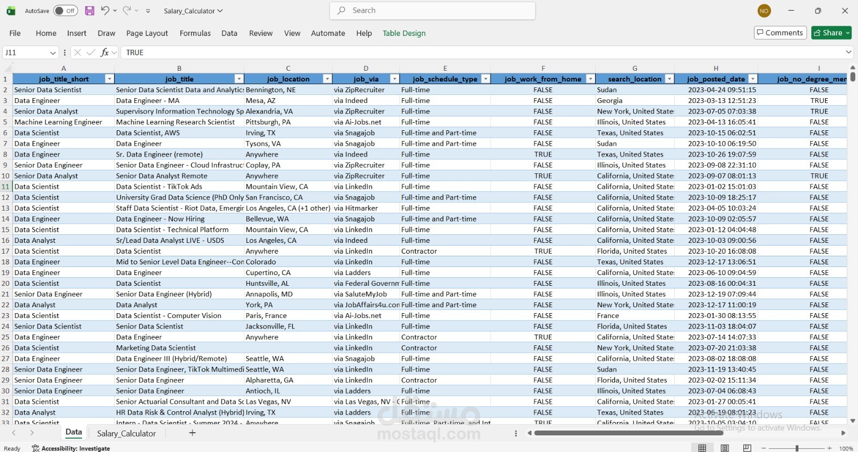The height and width of the screenshot is (452, 858).
Task: Click the sheet tab bar options dots
Action: pyautogui.click(x=516, y=433)
